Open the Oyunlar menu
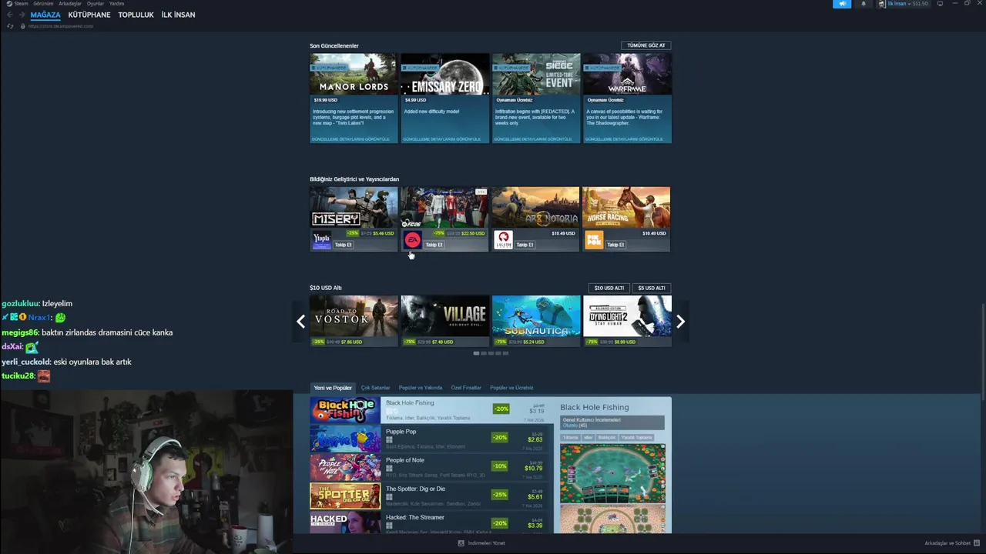Image resolution: width=986 pixels, height=554 pixels. (96, 4)
